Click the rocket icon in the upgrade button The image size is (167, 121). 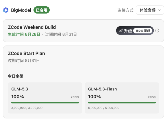tap(121, 31)
